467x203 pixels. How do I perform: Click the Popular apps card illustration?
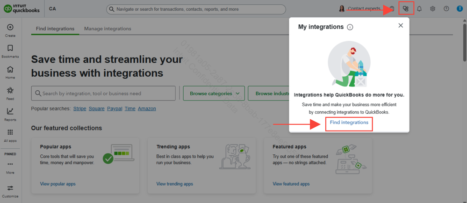[118, 154]
